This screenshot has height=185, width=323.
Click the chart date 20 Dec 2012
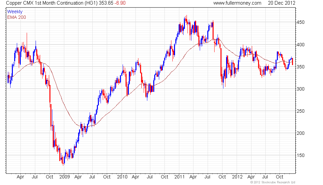coord(281,3)
